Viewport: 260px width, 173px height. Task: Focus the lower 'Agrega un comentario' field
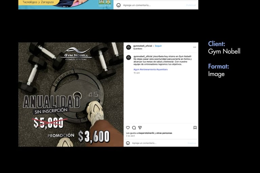(159, 143)
